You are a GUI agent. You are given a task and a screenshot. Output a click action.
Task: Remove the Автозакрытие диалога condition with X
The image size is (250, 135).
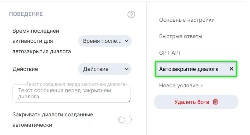pyautogui.click(x=231, y=69)
